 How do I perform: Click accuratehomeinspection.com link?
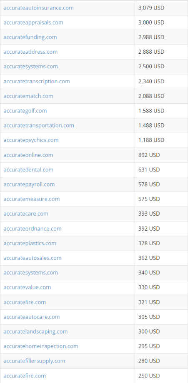[41, 346]
